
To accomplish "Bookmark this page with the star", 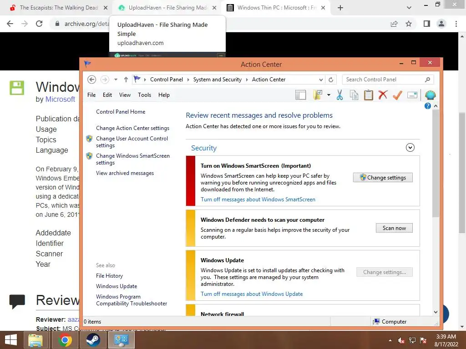I will click(x=409, y=24).
